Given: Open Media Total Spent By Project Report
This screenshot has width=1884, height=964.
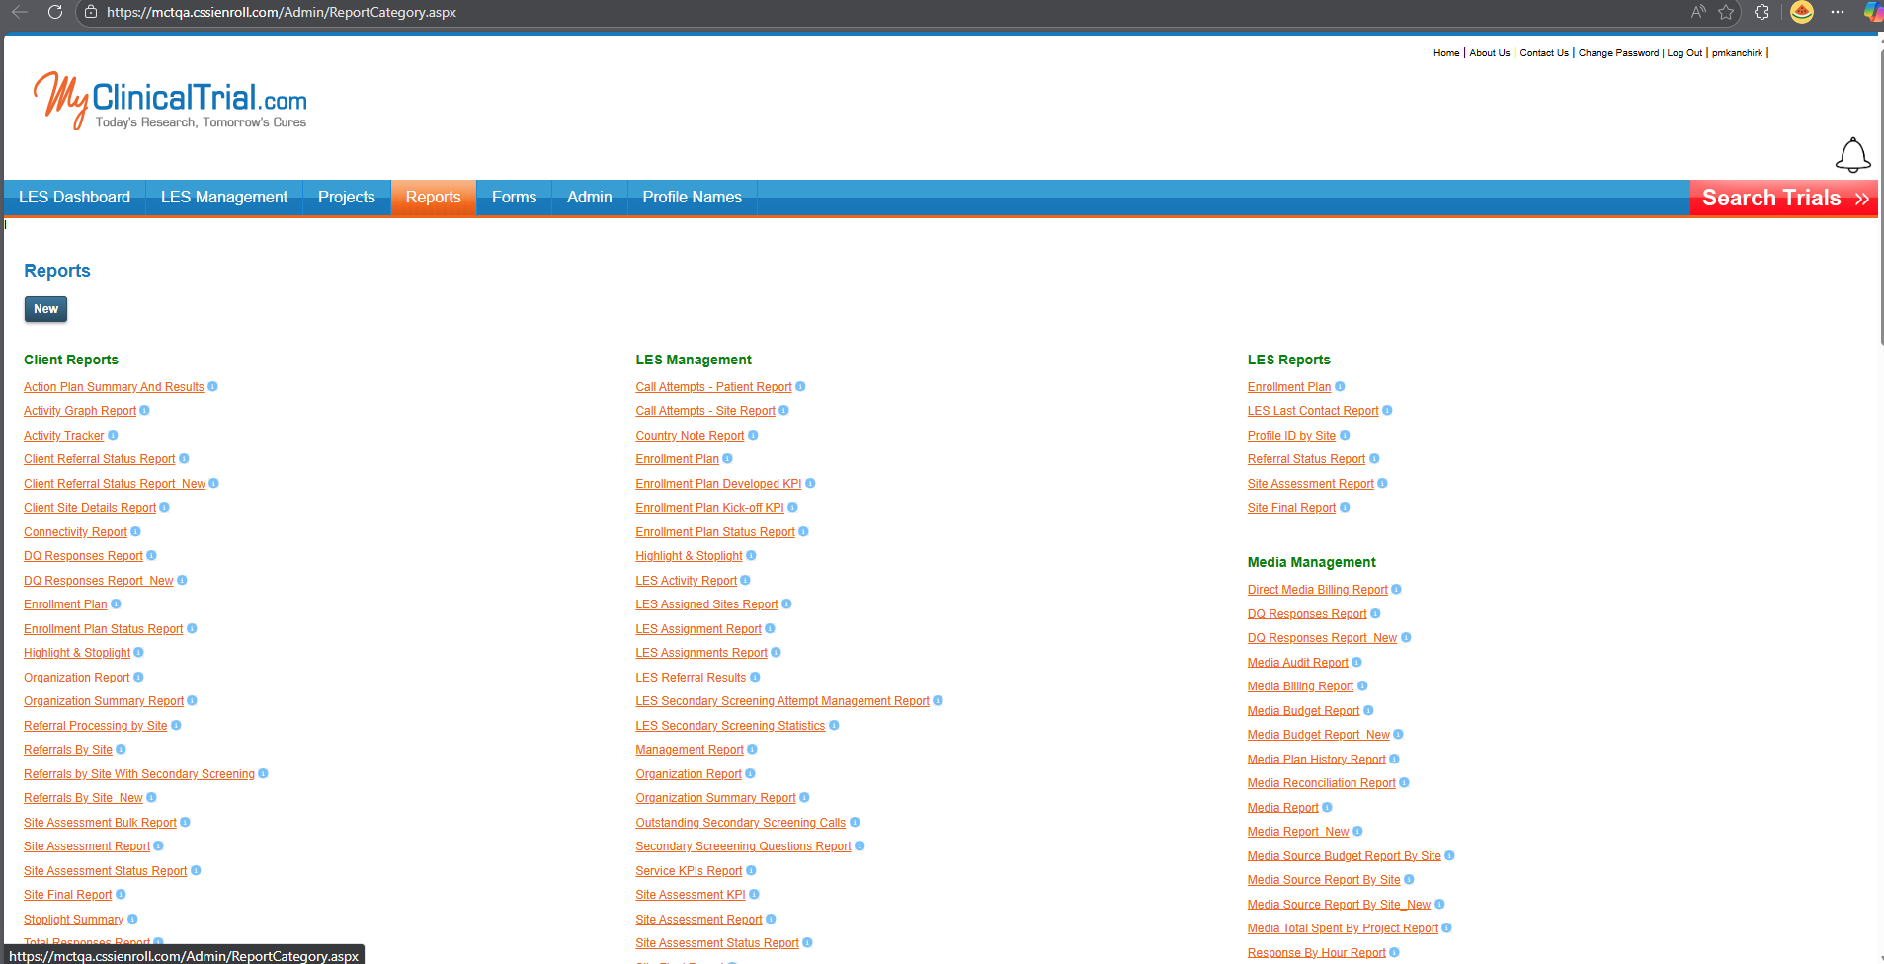Looking at the screenshot, I should [x=1343, y=928].
